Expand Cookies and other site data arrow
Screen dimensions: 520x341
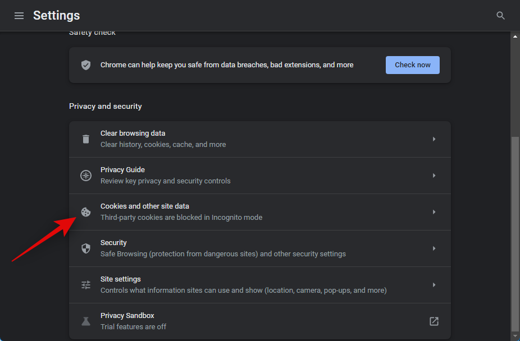pyautogui.click(x=434, y=212)
